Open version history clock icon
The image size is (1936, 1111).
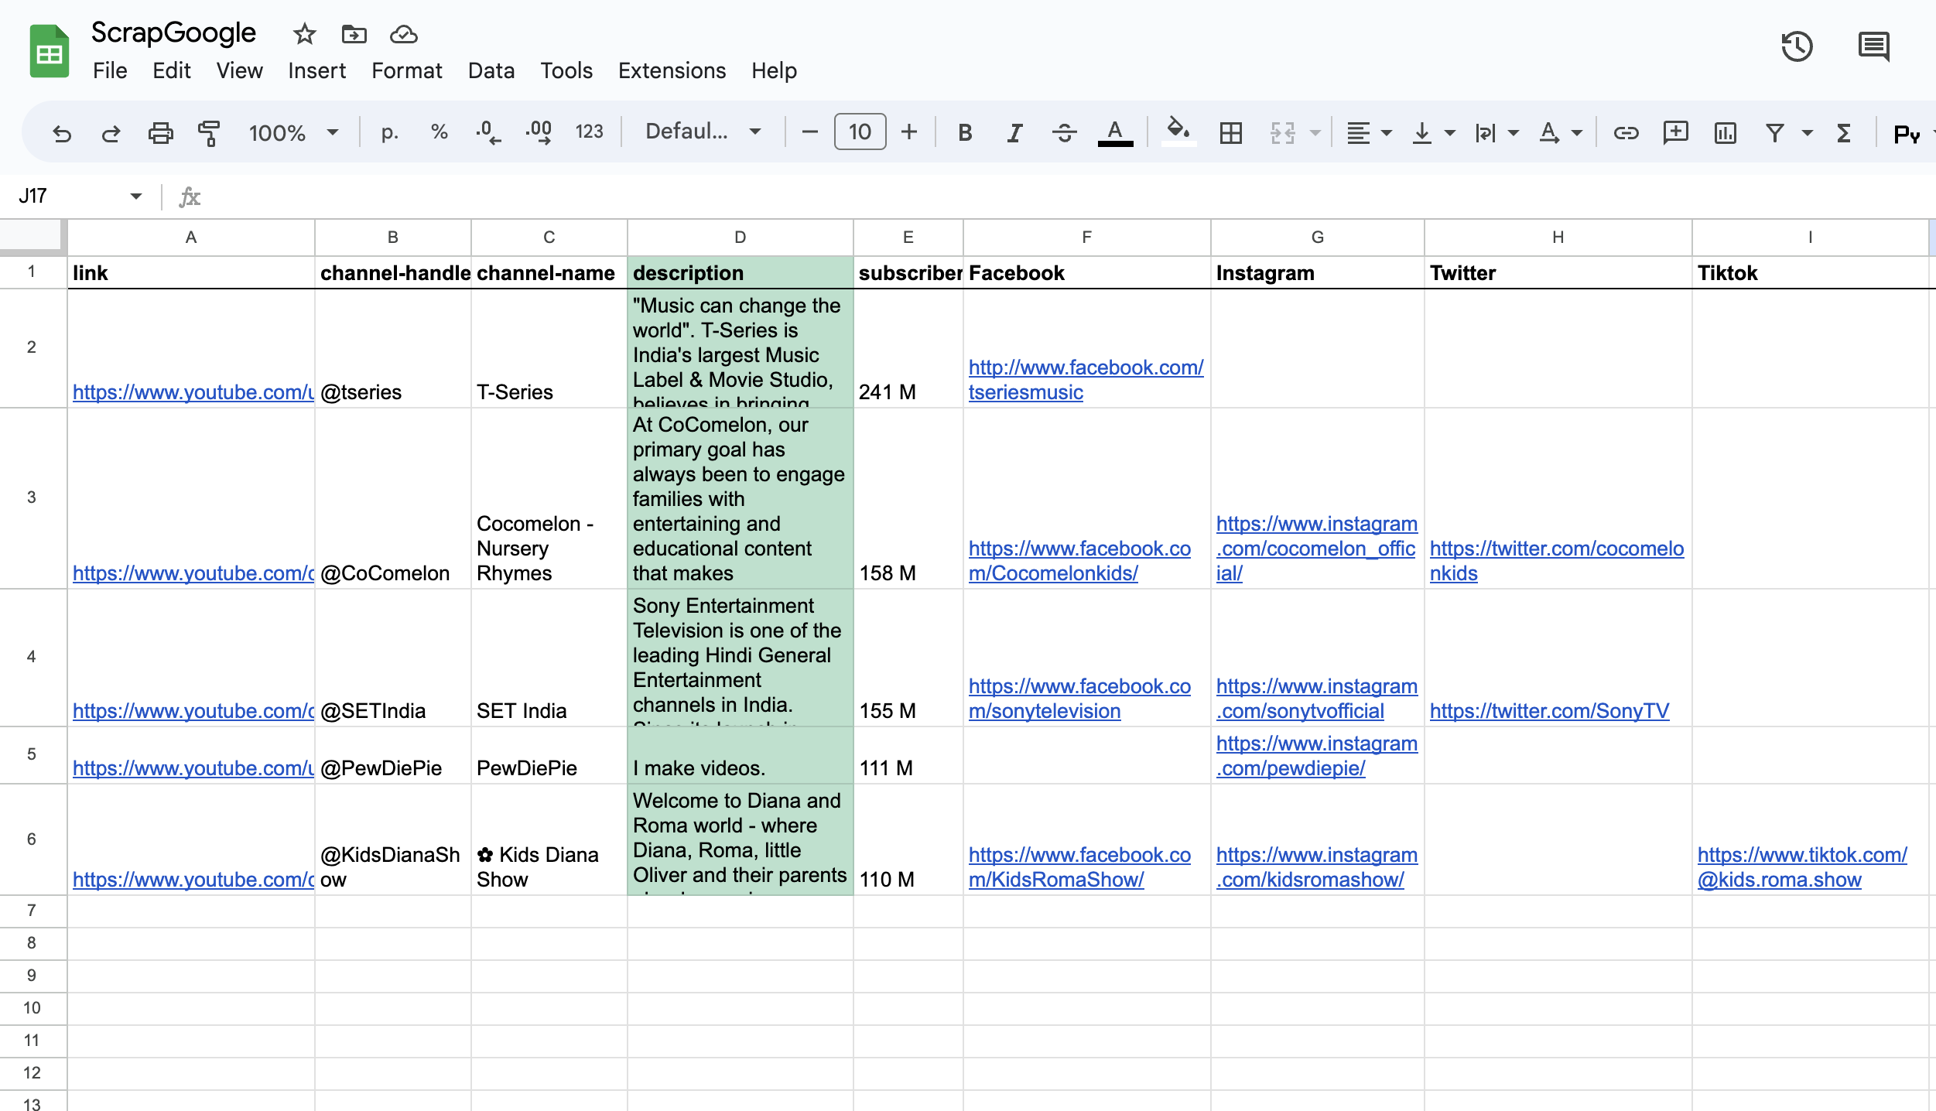pos(1796,46)
